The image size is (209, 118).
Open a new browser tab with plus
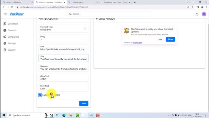coord(135,2)
